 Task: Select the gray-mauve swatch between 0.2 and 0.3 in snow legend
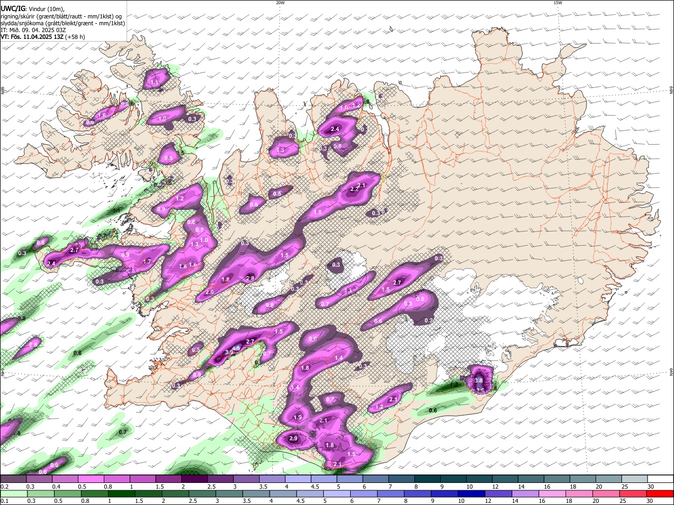tap(13, 479)
